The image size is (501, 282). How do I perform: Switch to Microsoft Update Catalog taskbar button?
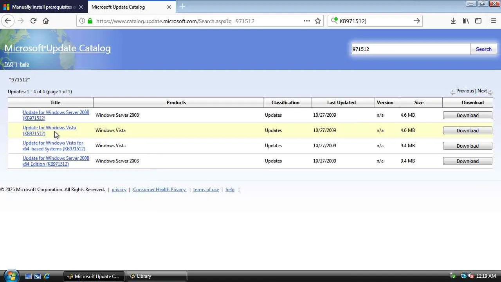click(x=94, y=276)
